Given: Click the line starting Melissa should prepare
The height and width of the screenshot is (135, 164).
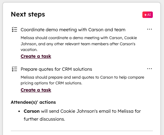Looking at the screenshot, I should tap(83, 77).
